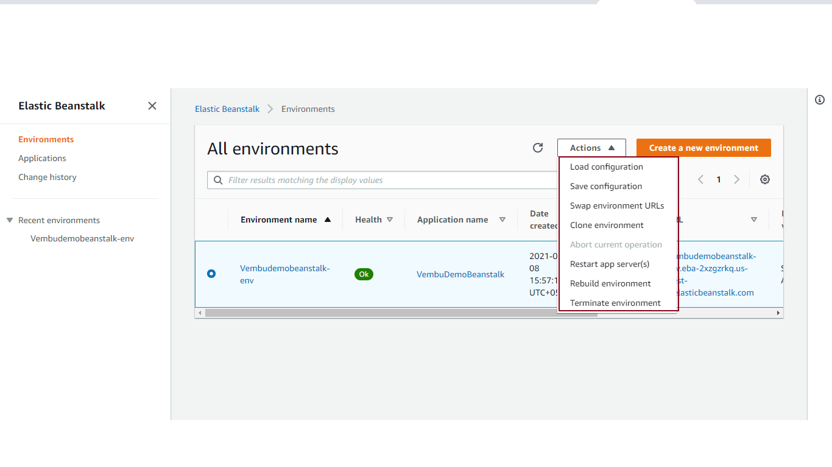Sort by URL column arrow
This screenshot has height=467, width=832.
(x=754, y=220)
